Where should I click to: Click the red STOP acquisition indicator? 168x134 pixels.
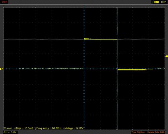(4, 2)
